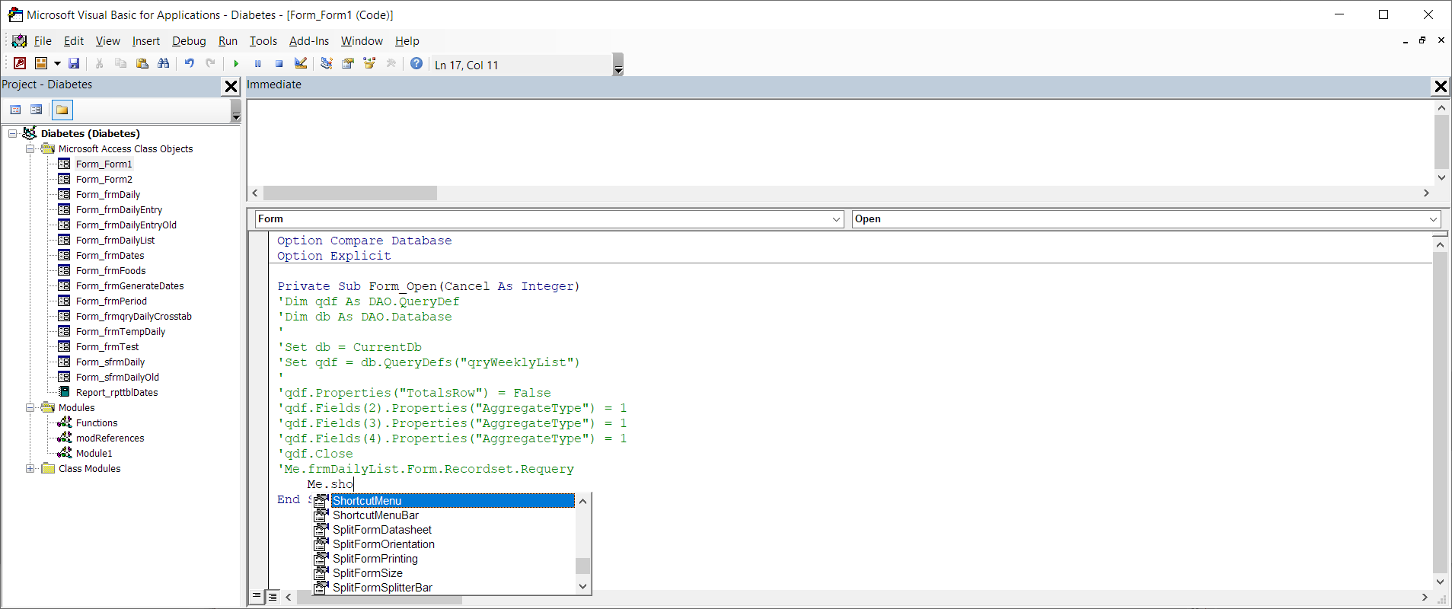The height and width of the screenshot is (609, 1452).
Task: Open the Edit menu
Action: (x=74, y=41)
